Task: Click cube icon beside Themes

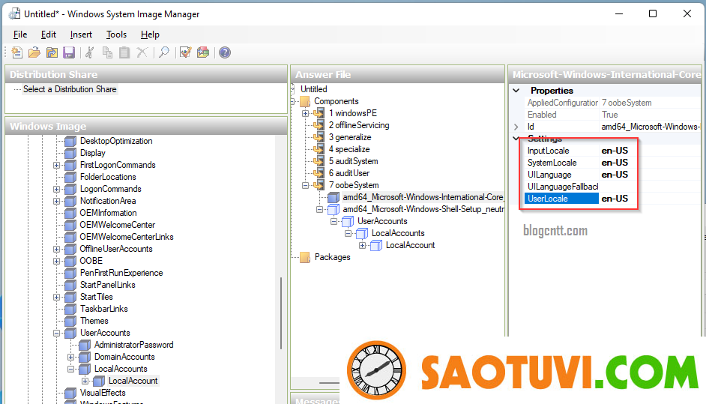Action: click(x=70, y=321)
